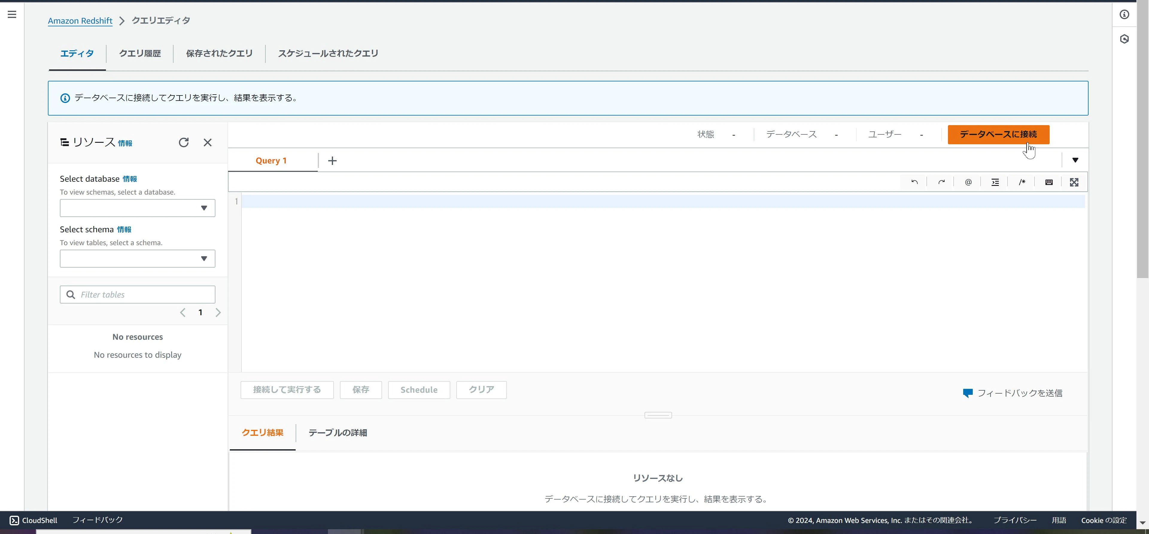Go to previous page of tables
1149x534 pixels.
183,312
